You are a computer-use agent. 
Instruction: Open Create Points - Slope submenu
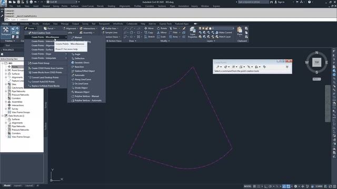[46, 54]
